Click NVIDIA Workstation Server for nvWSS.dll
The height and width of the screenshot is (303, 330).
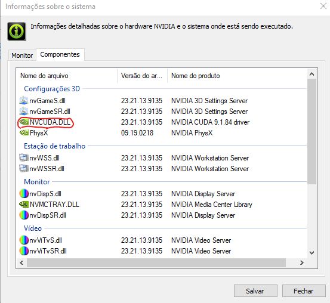point(210,158)
